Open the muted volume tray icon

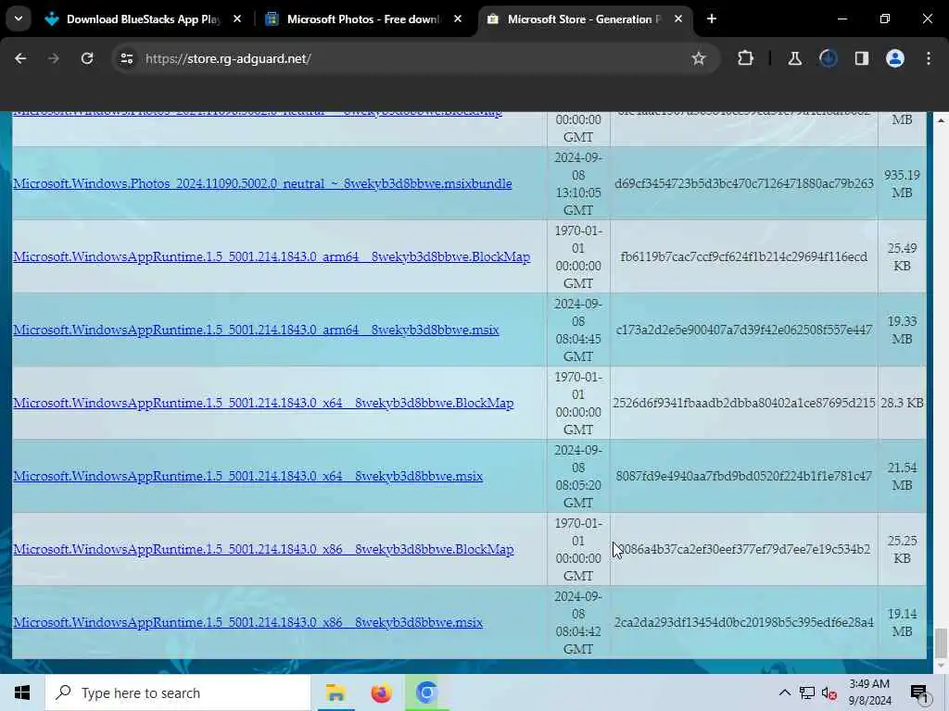(829, 692)
